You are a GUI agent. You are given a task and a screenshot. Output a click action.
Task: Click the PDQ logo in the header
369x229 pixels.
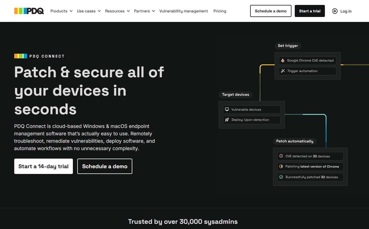click(29, 11)
